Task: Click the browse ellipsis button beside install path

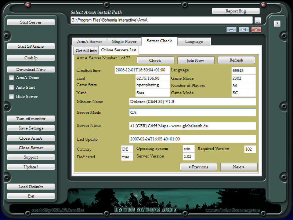Action: [x=258, y=21]
